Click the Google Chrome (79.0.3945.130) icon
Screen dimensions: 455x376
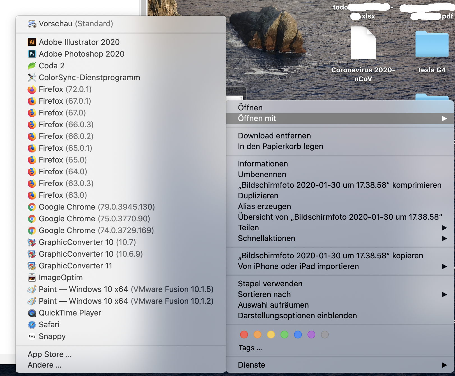pos(32,207)
